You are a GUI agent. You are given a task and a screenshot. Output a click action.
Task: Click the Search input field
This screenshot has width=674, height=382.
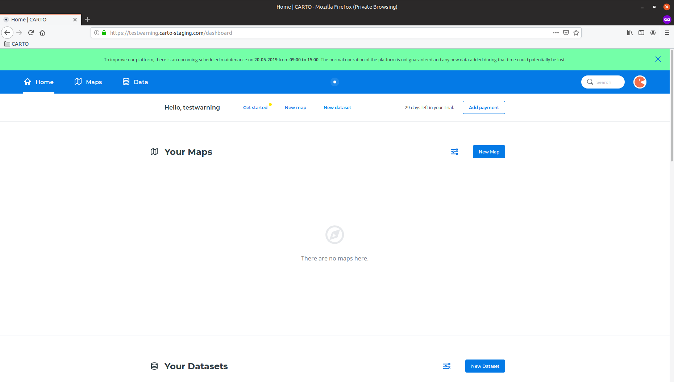click(x=603, y=82)
